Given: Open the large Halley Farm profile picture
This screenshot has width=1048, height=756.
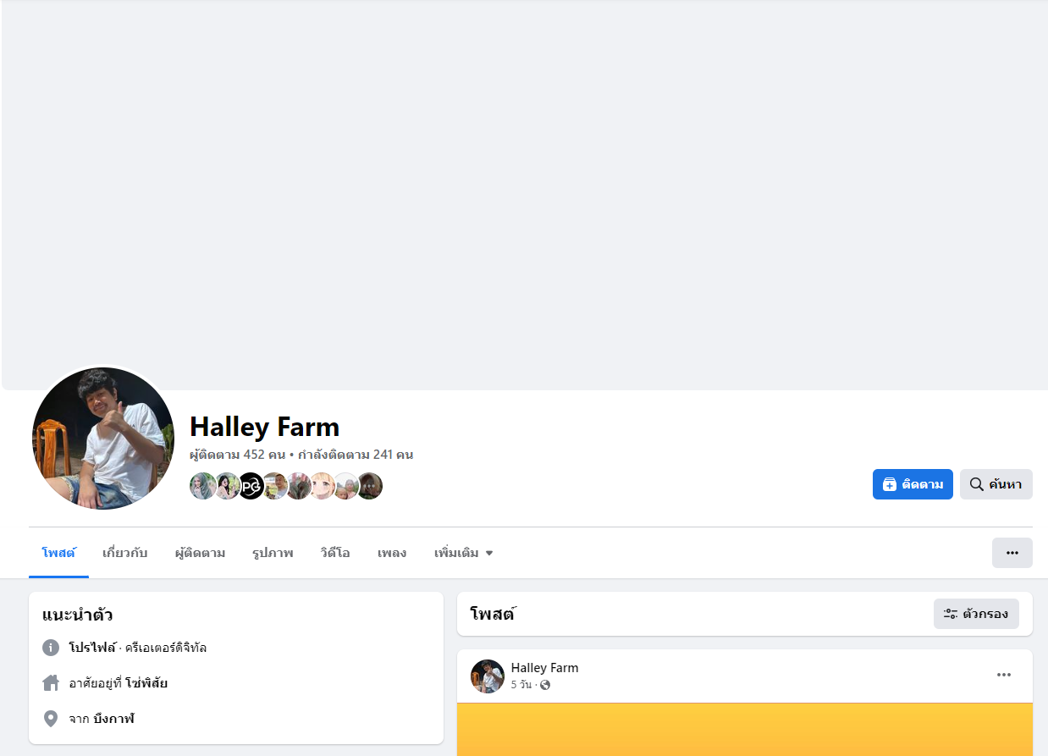Looking at the screenshot, I should tap(102, 438).
